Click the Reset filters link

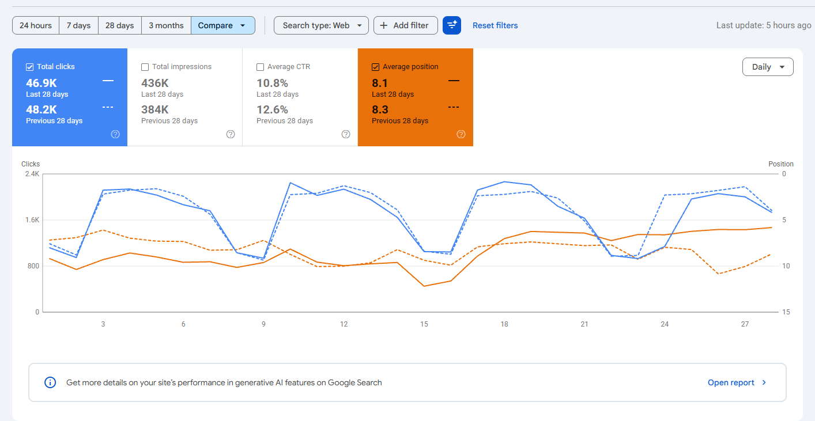coord(495,25)
